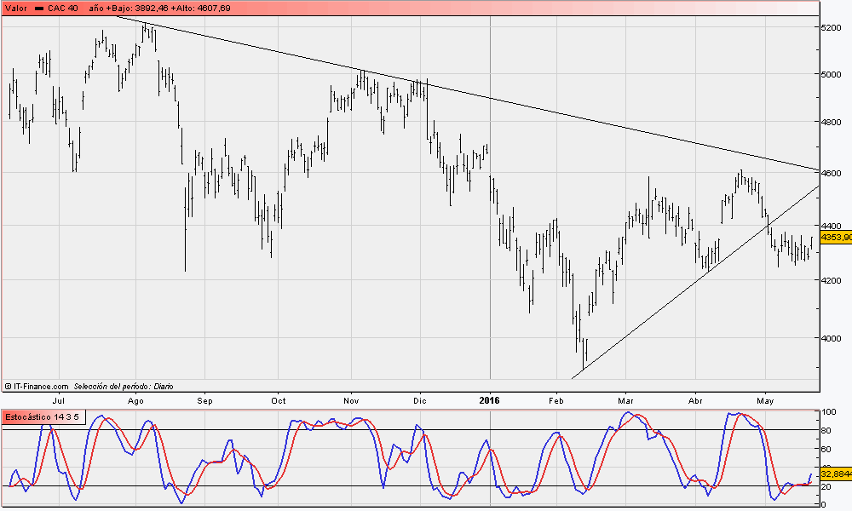The height and width of the screenshot is (511, 852).
Task: Click the Valor label in header
Action: tap(17, 8)
